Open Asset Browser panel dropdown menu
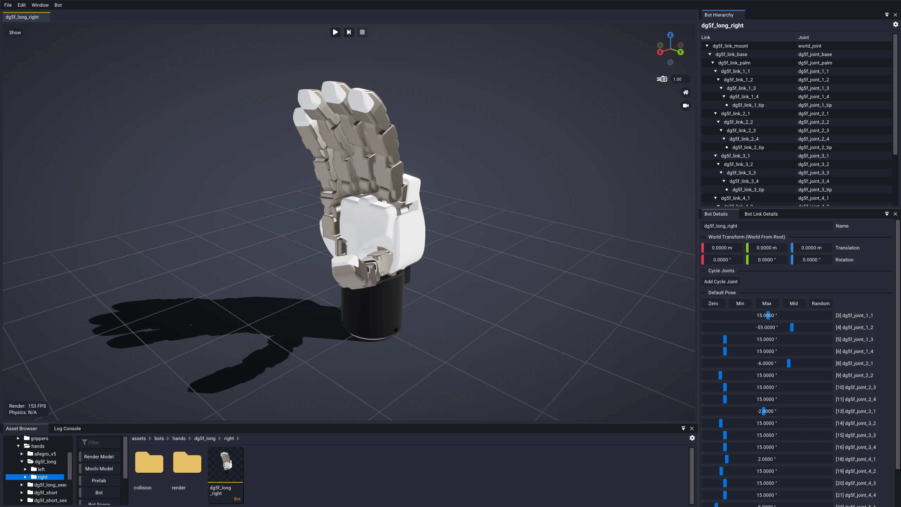901x507 pixels. (x=683, y=428)
